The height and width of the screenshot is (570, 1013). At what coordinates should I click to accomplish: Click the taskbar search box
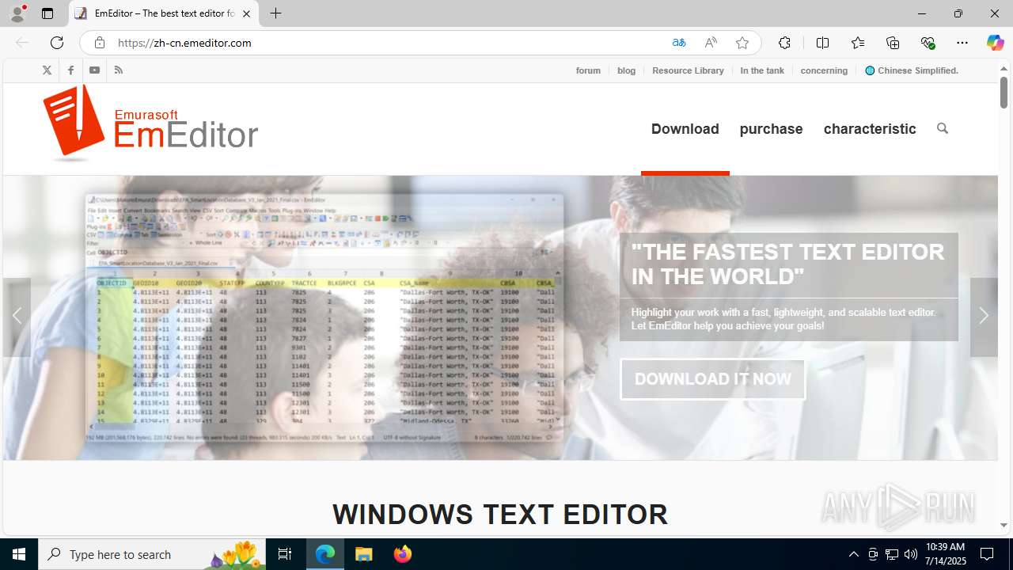(152, 554)
